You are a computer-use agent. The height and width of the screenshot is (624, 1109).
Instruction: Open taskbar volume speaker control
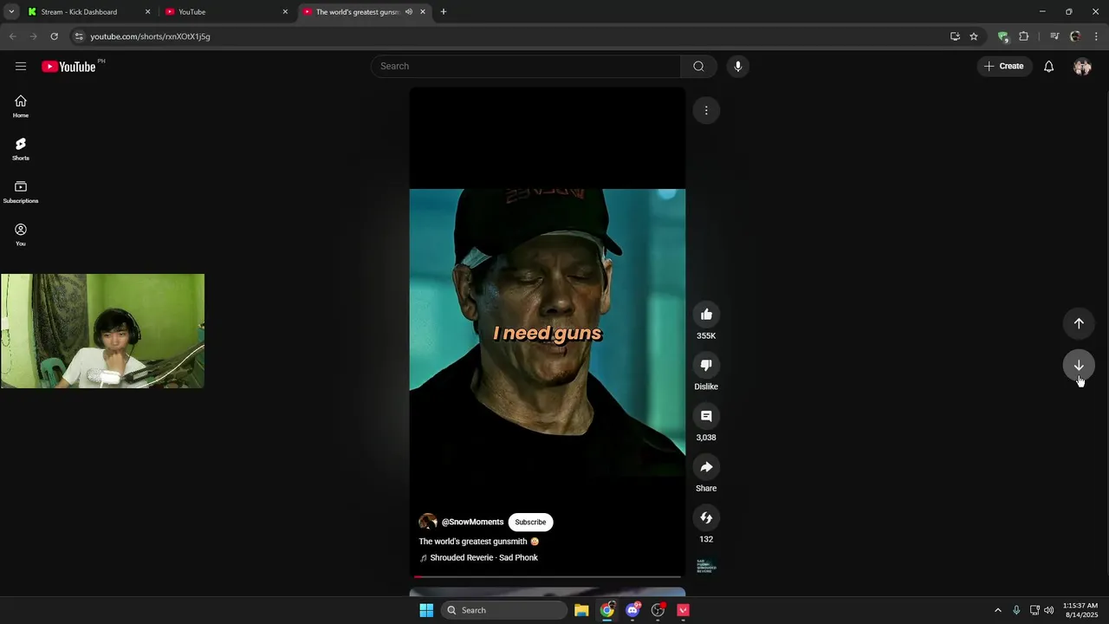(1049, 610)
